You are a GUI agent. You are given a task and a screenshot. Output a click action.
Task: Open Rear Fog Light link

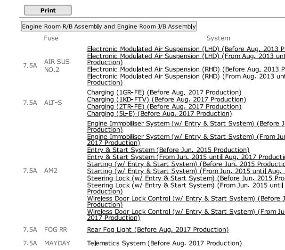click(158, 230)
